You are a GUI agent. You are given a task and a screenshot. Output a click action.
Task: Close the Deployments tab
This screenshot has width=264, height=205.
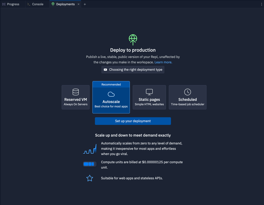(78, 4)
